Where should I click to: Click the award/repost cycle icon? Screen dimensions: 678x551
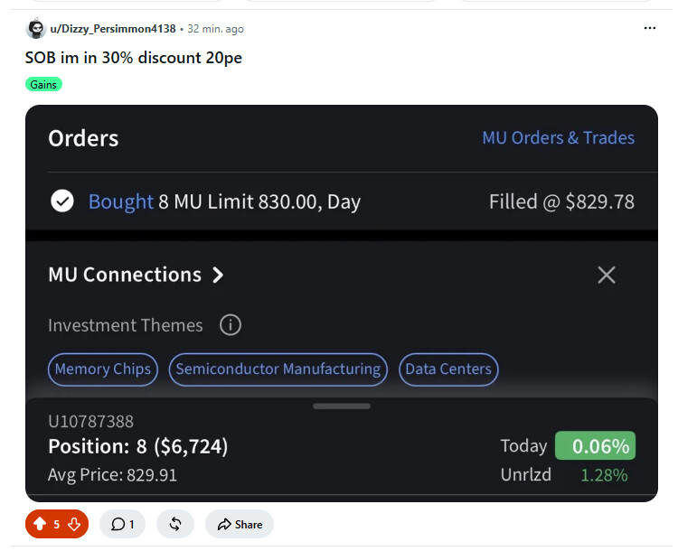(x=175, y=524)
